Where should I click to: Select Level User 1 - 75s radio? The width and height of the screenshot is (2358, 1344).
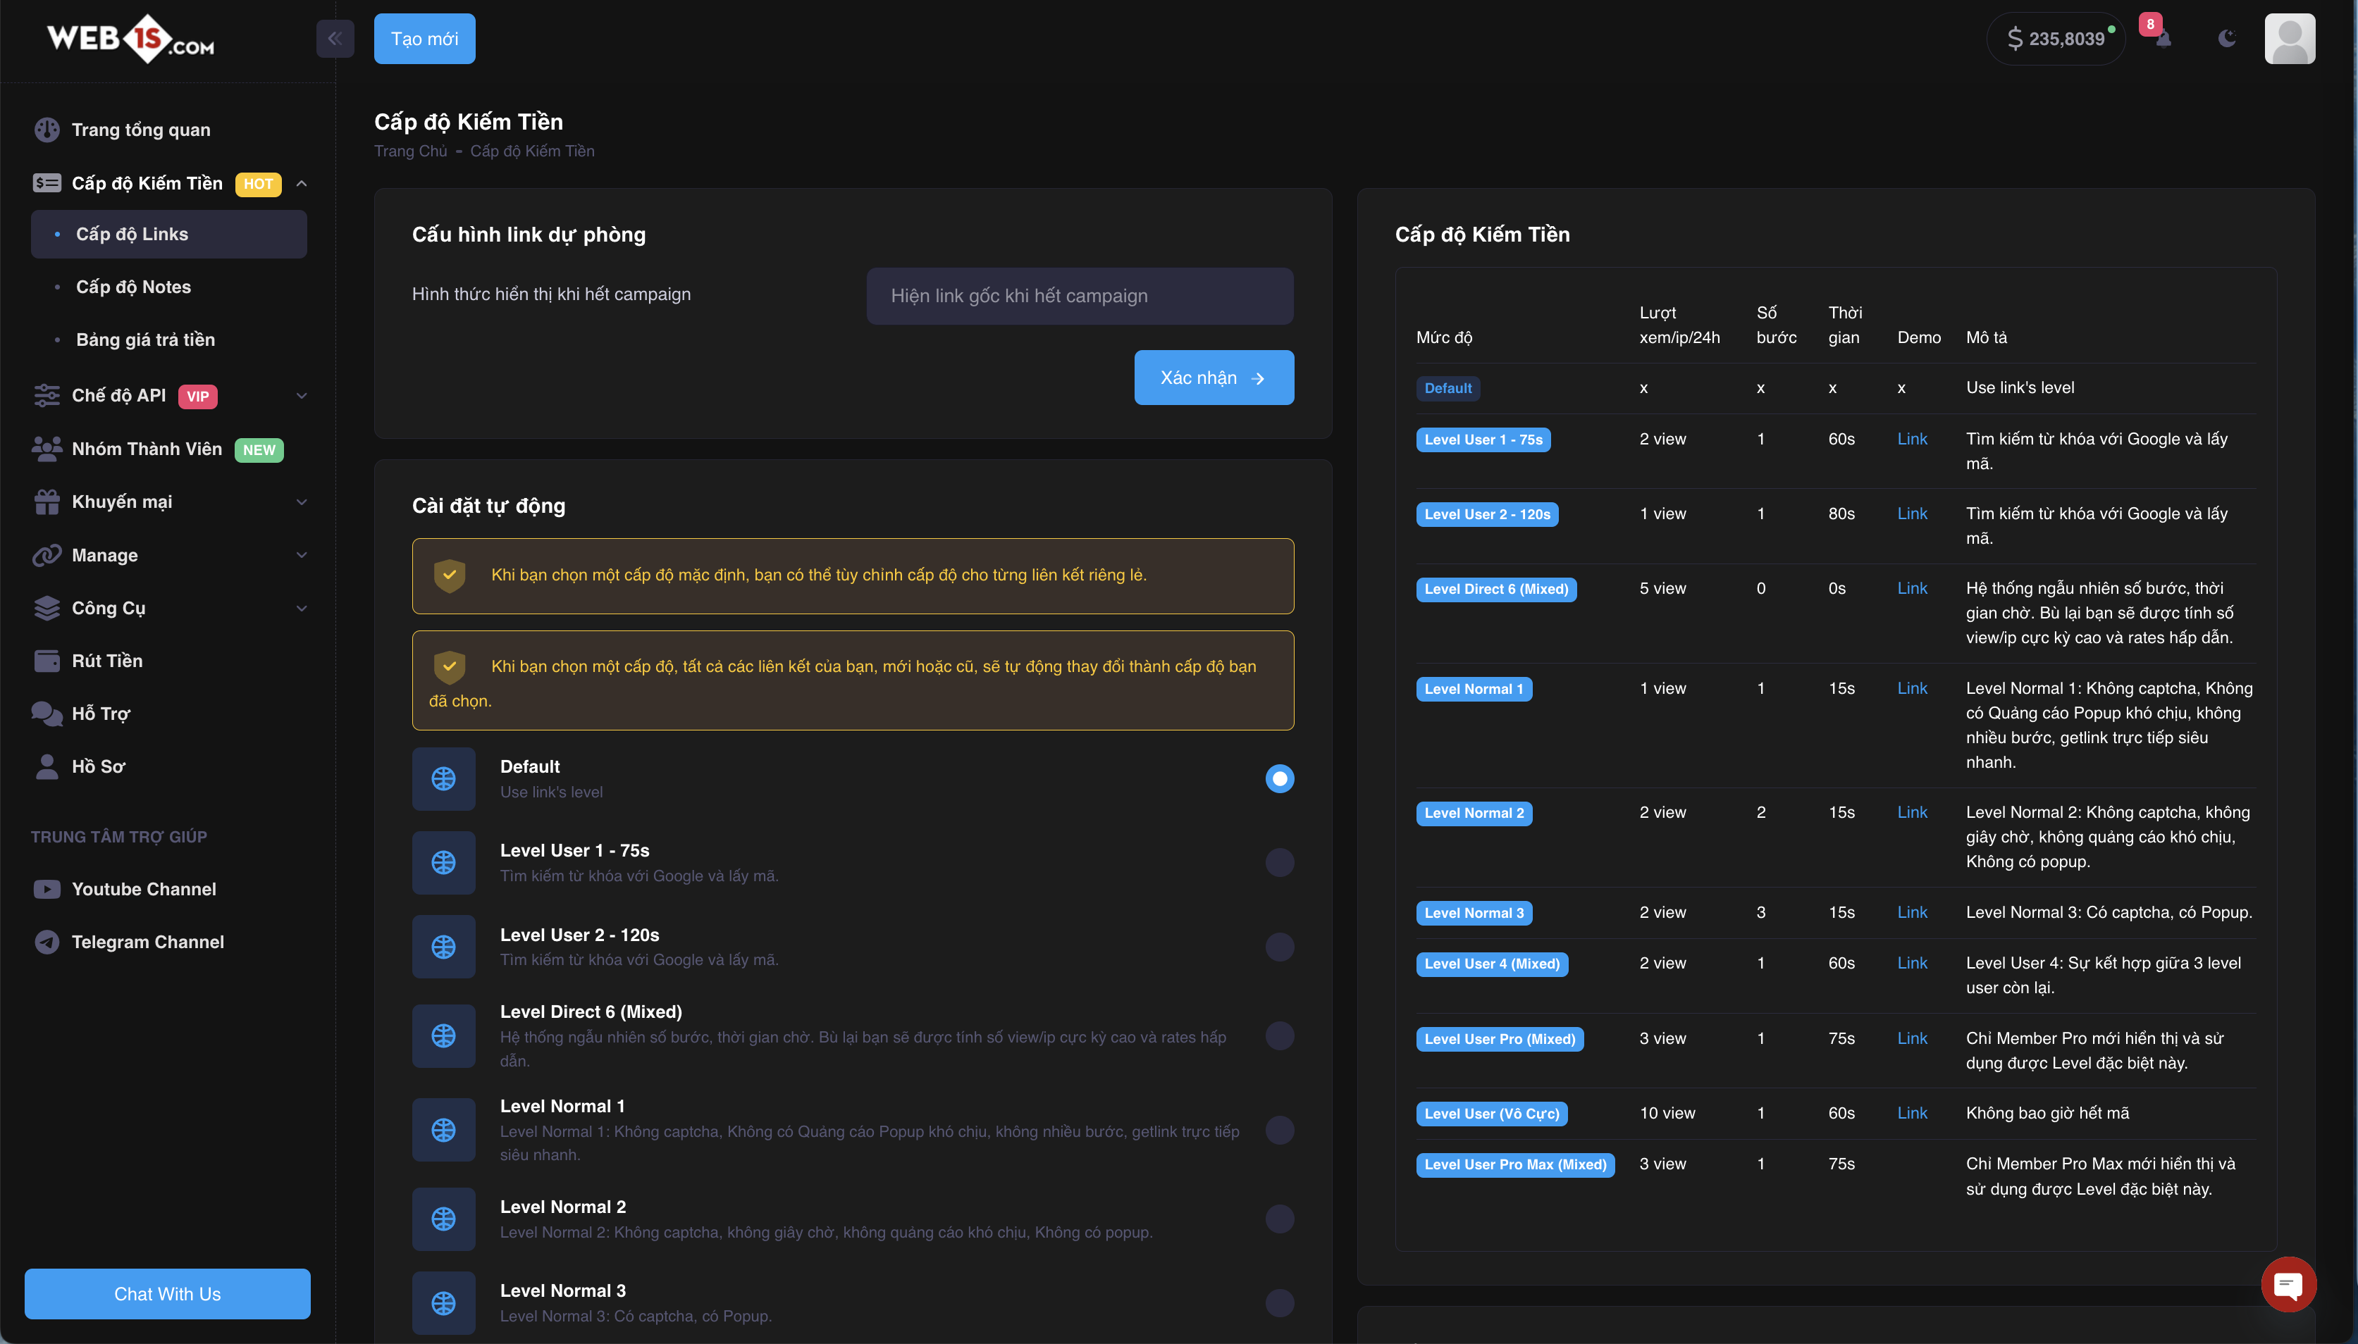coord(1280,862)
